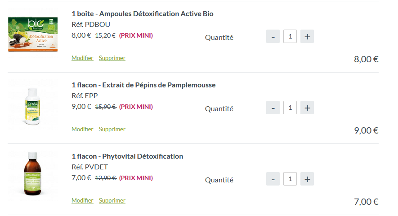
Task: Click Modifier link for Ampoules Détoxification
Action: pyautogui.click(x=82, y=58)
